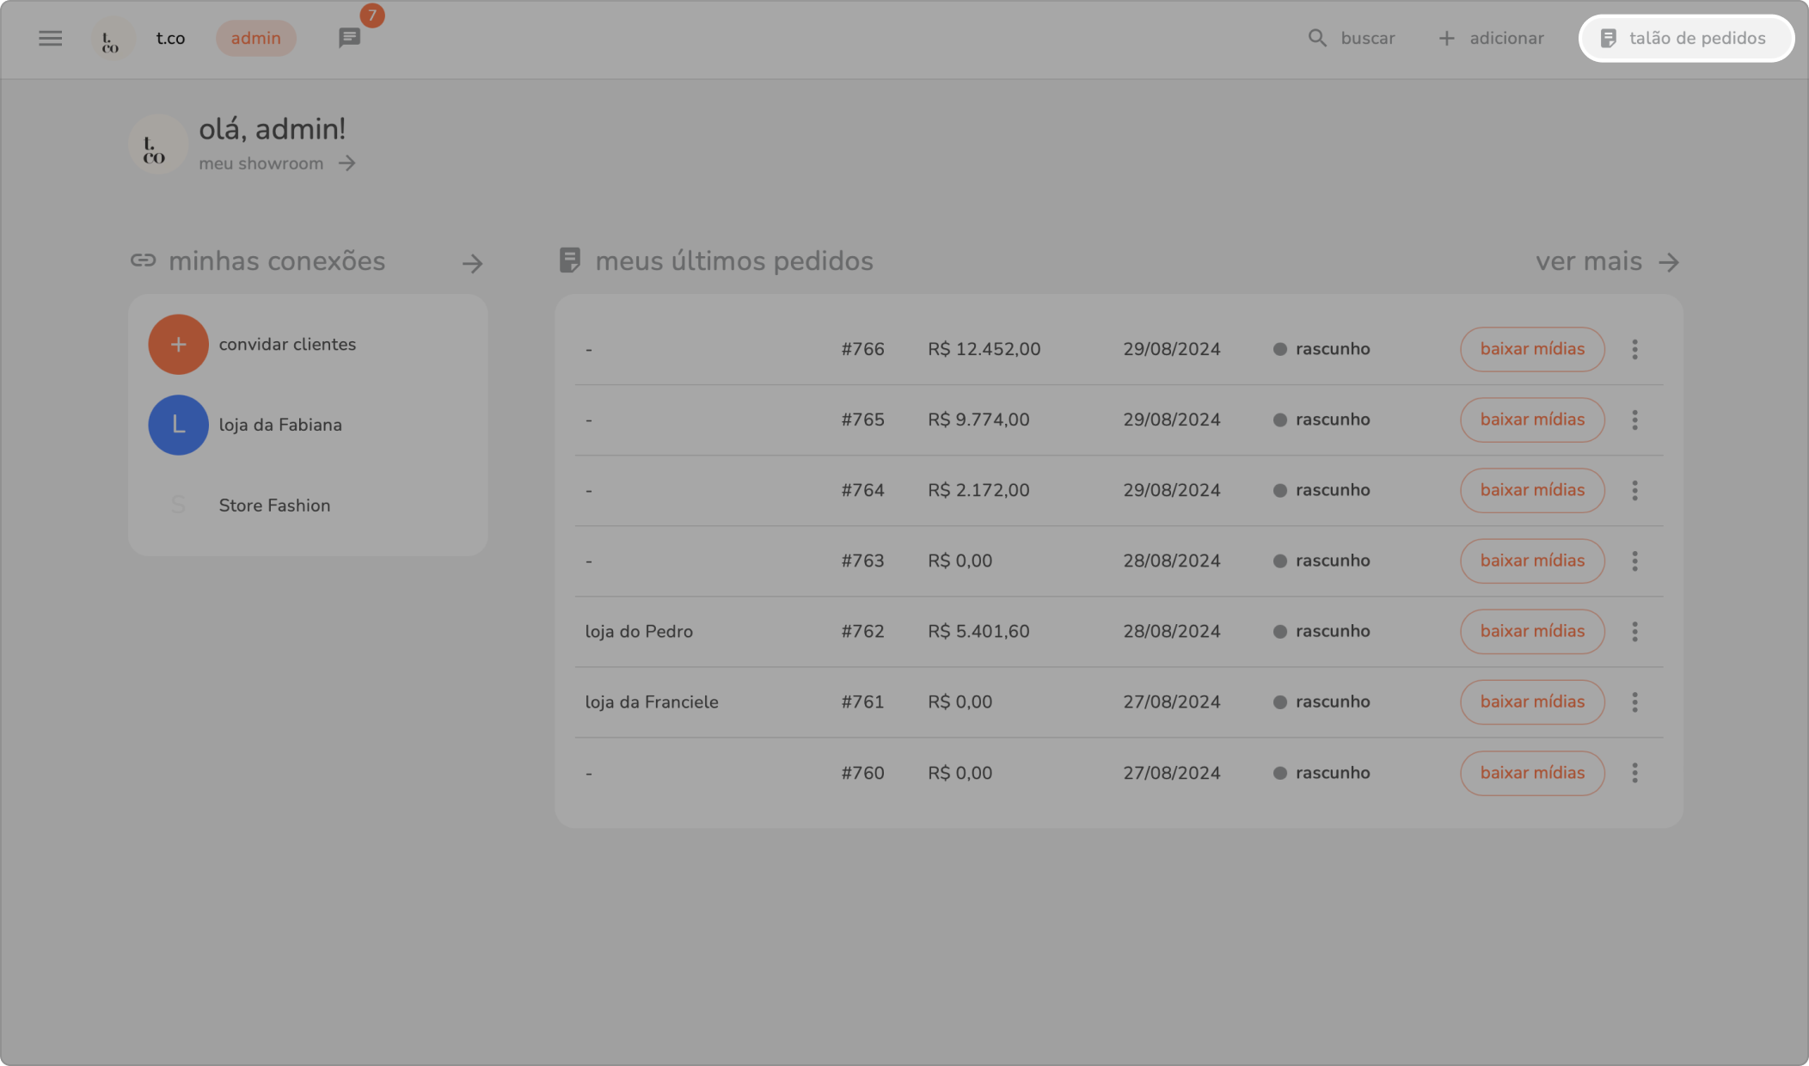The height and width of the screenshot is (1066, 1809).
Task: Open the meu showroom link arrow
Action: tap(346, 163)
